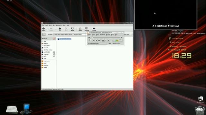Viewport: 206px width, 115px height.
Task: Open Computer from the toolbar
Action: pos(87,29)
